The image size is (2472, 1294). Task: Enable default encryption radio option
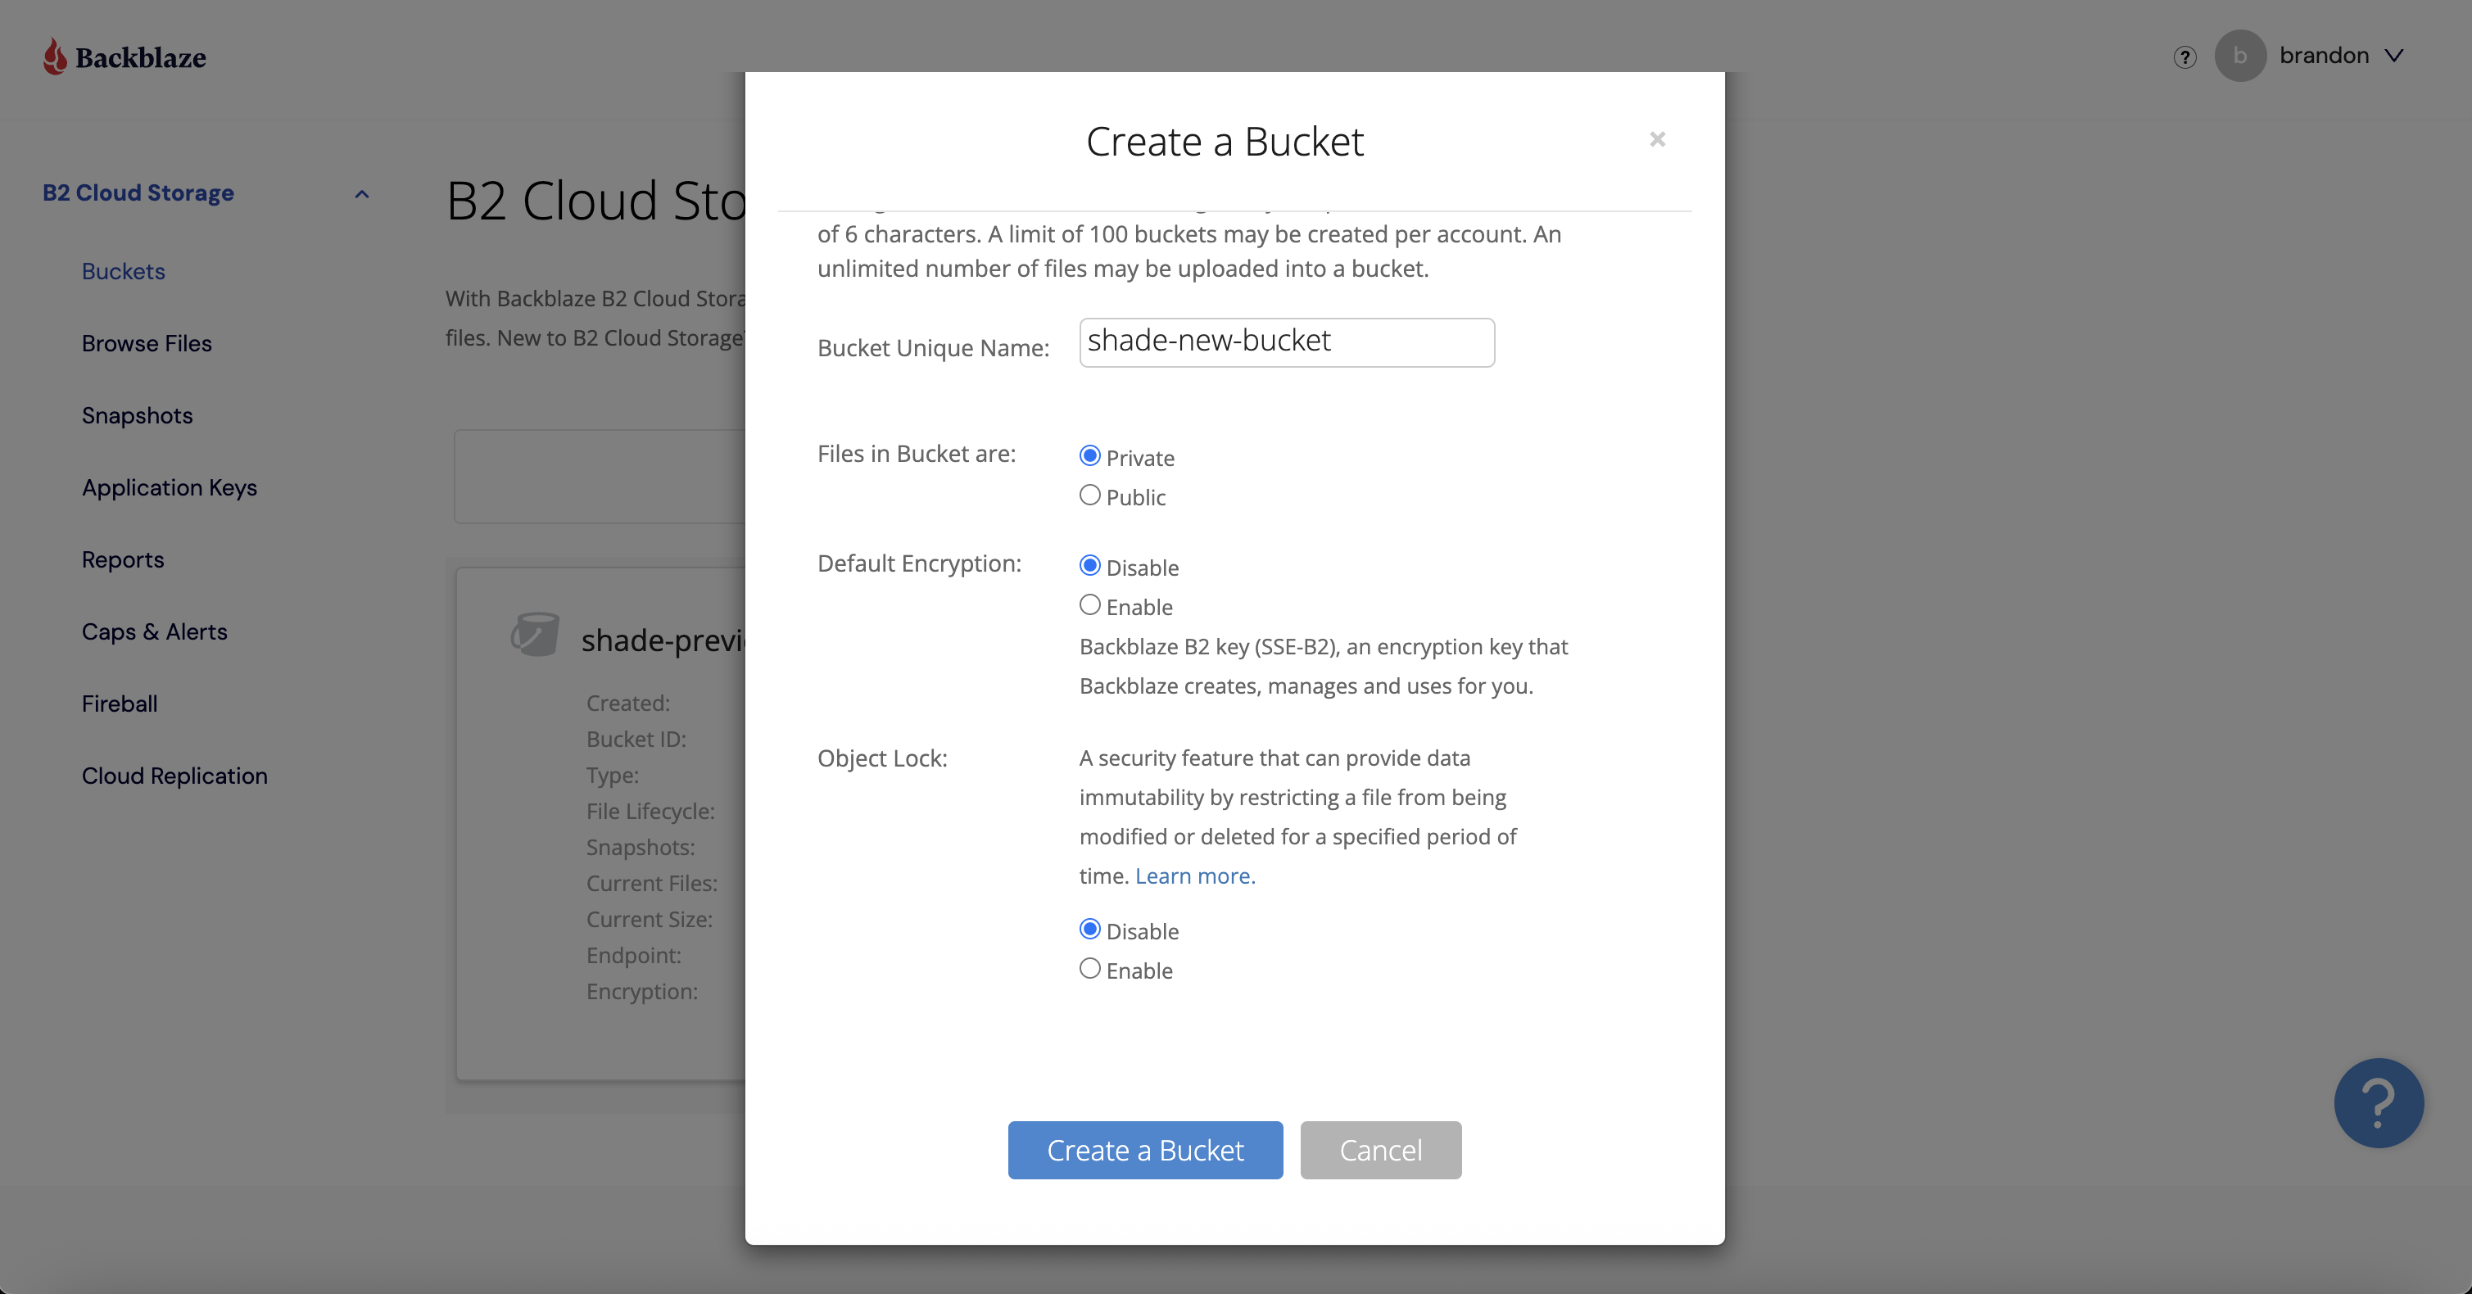[1089, 605]
